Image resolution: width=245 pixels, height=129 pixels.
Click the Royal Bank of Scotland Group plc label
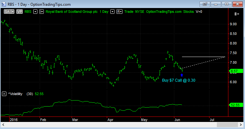coord(72,12)
